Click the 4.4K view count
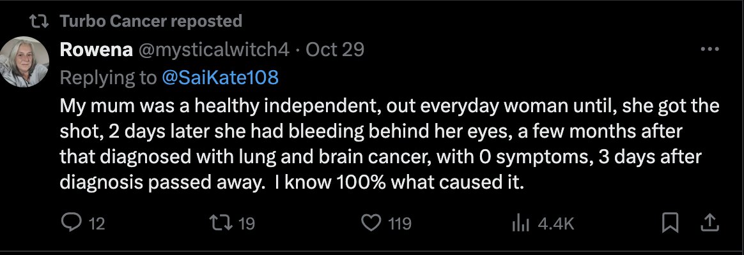The height and width of the screenshot is (255, 744). click(556, 224)
